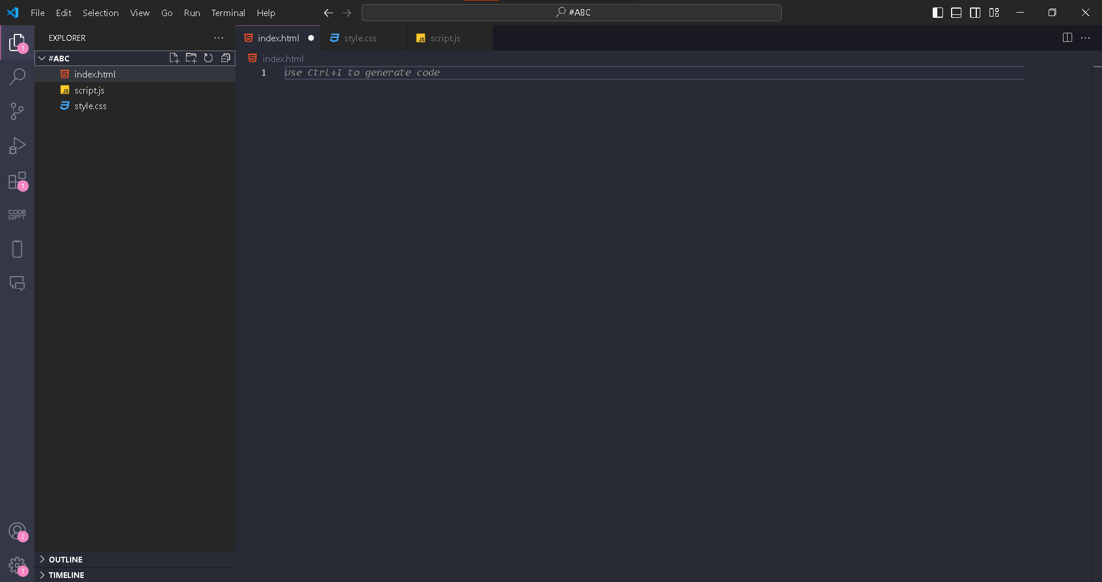Viewport: 1102px width, 582px height.
Task: Open the chat panel icon
Action: coord(17,283)
